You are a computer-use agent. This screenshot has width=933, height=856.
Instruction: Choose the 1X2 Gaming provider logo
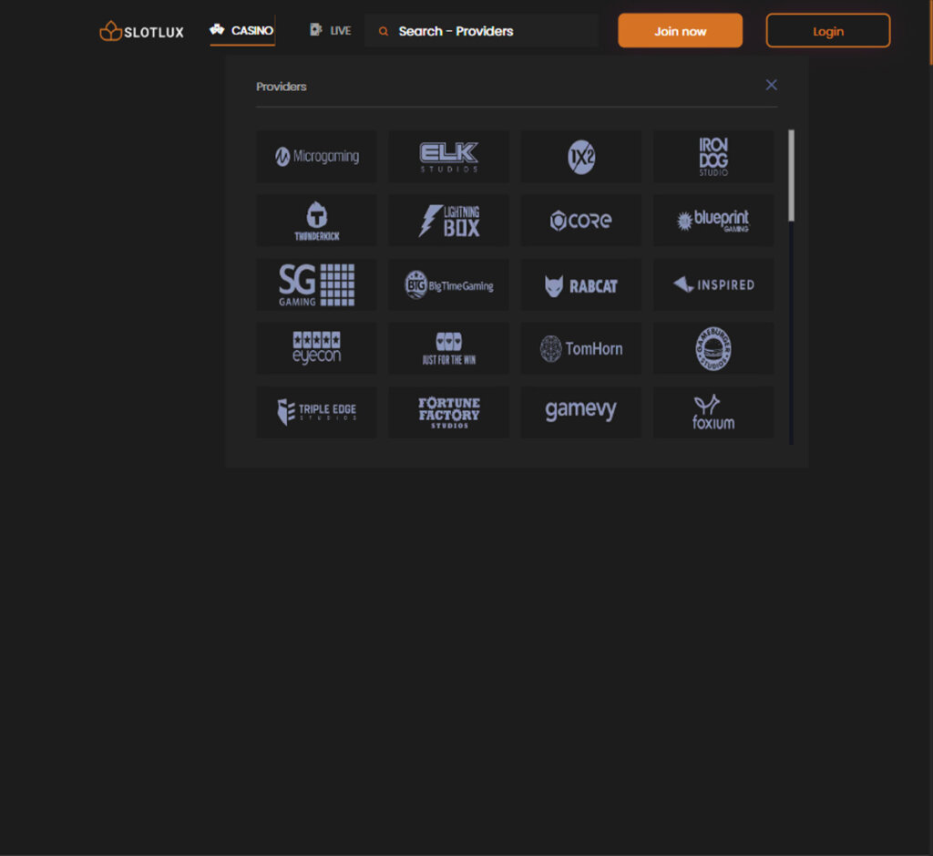(x=580, y=156)
